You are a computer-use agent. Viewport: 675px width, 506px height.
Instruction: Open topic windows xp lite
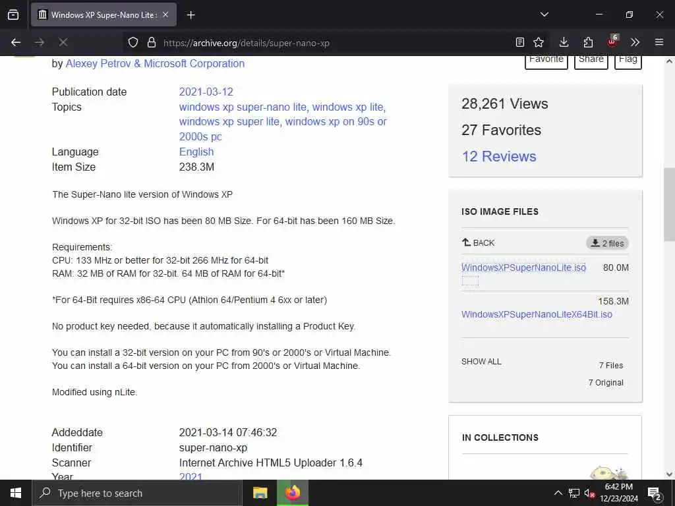[347, 107]
